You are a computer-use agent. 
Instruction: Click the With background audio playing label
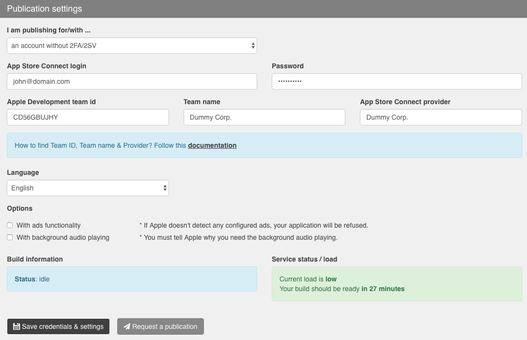tap(63, 237)
